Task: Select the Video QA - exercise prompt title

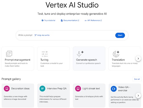Action: point(124,89)
